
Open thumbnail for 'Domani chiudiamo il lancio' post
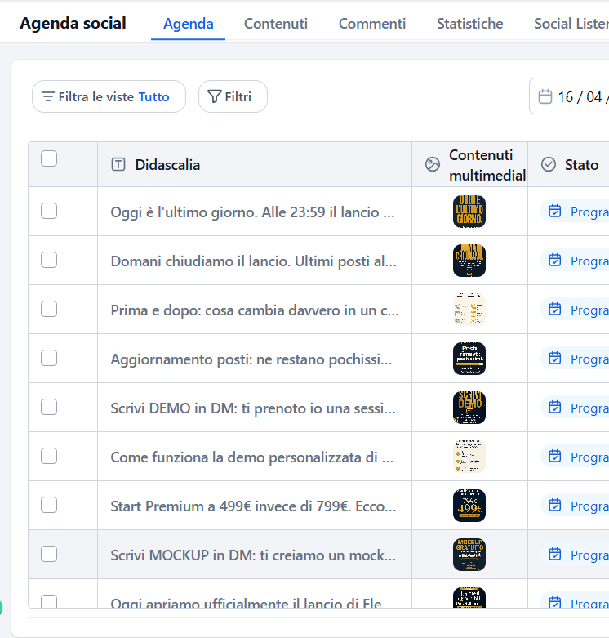click(x=469, y=261)
